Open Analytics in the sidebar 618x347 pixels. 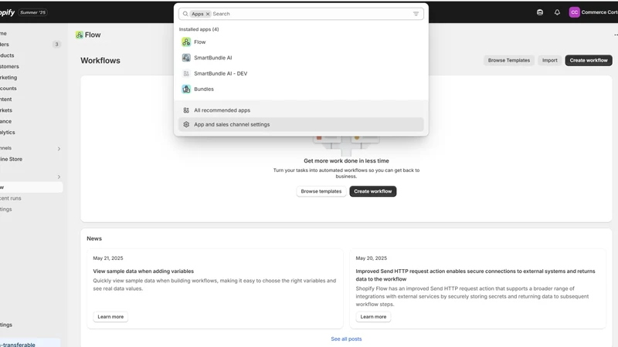coord(31,133)
